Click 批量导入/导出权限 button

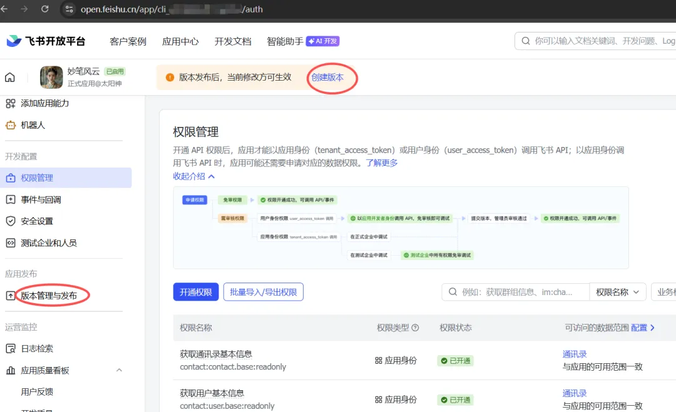264,292
